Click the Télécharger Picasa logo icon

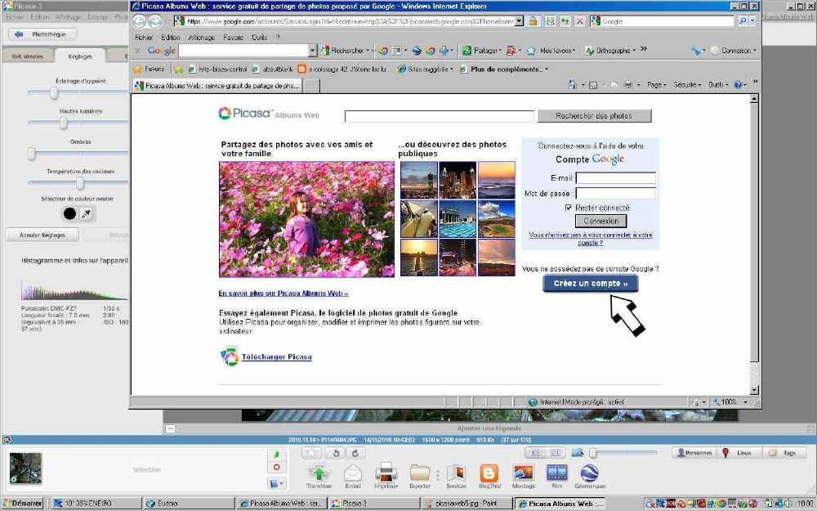230,357
